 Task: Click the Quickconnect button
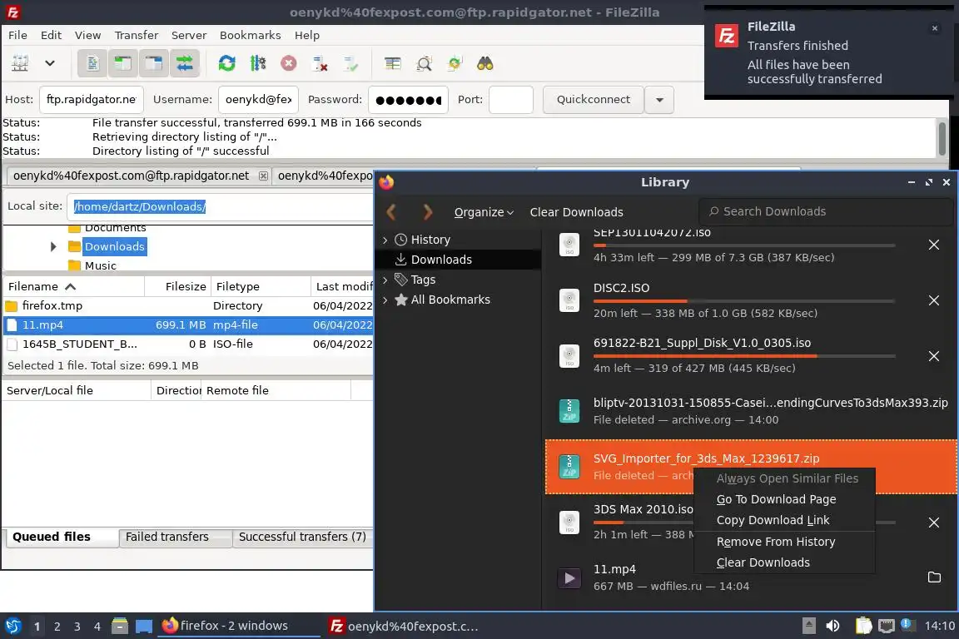594,100
